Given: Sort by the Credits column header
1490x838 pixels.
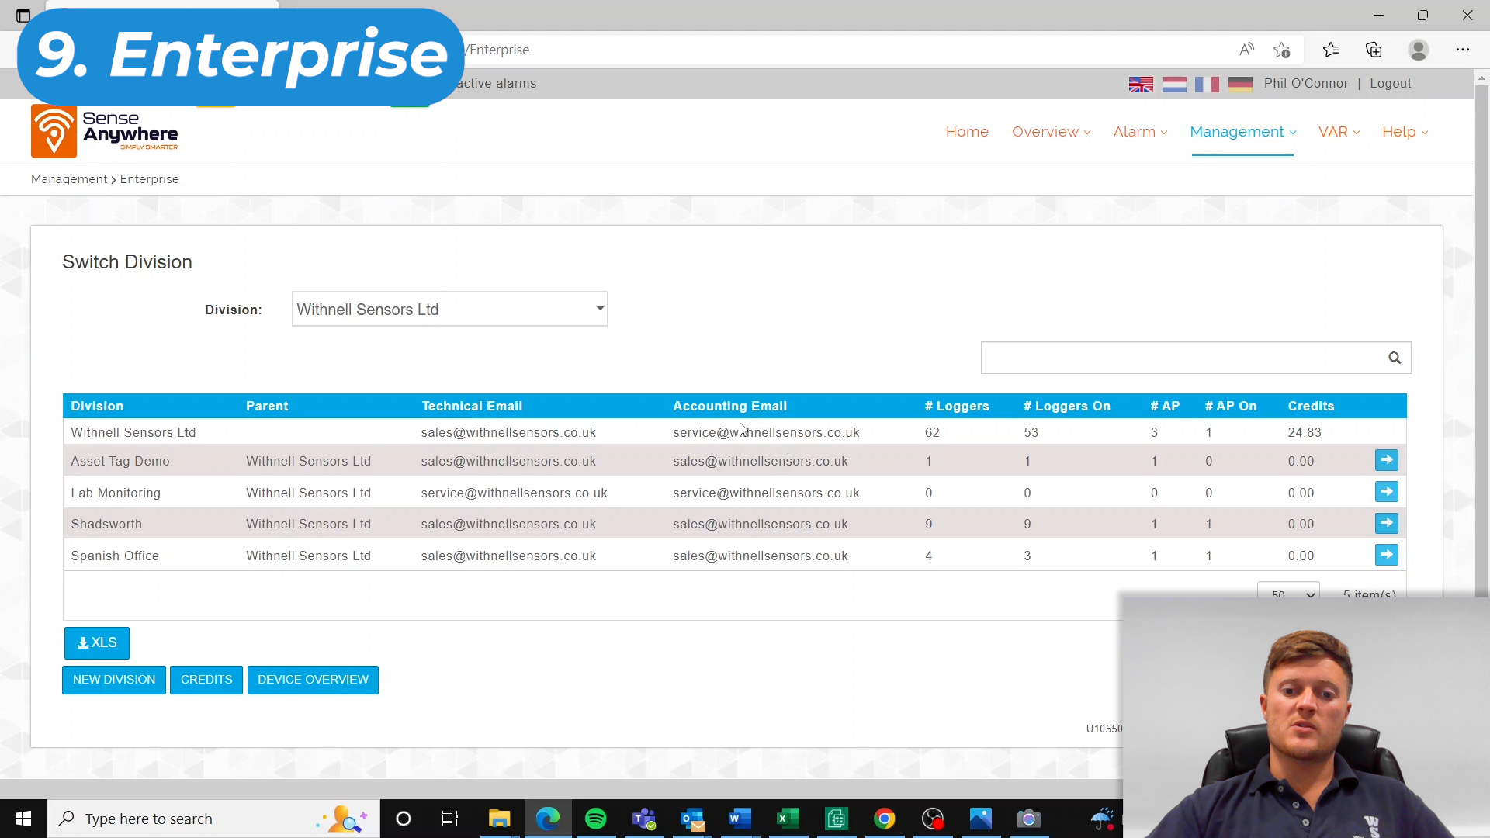Looking at the screenshot, I should point(1311,406).
